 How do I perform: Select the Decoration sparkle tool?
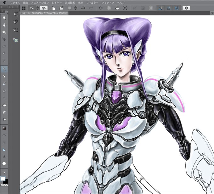point(4,98)
